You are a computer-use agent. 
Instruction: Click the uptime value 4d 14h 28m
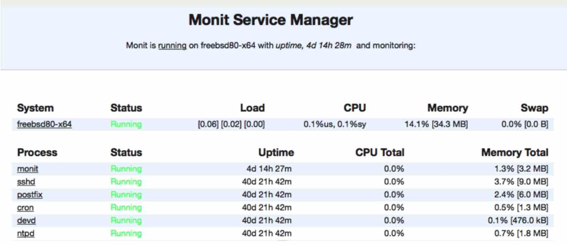329,45
